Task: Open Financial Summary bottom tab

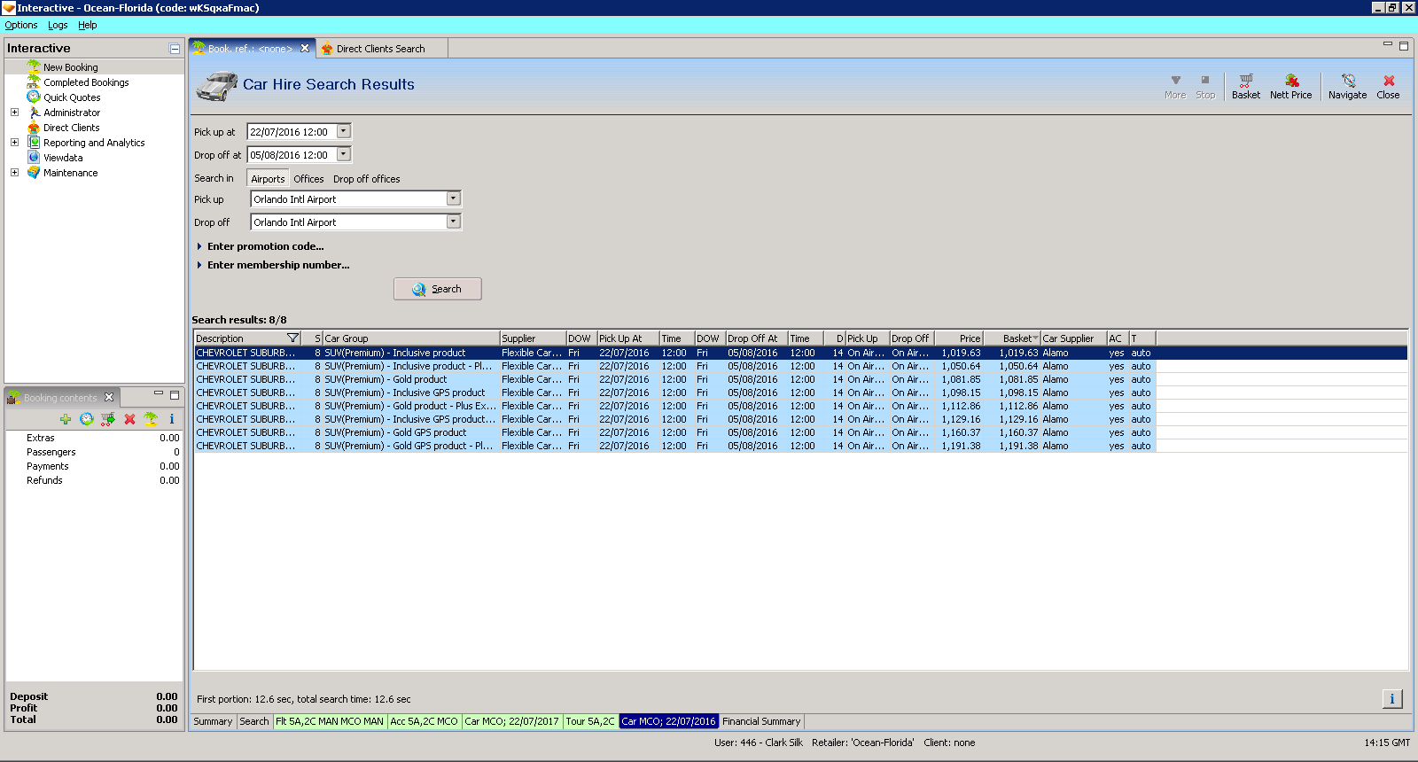Action: tap(760, 721)
